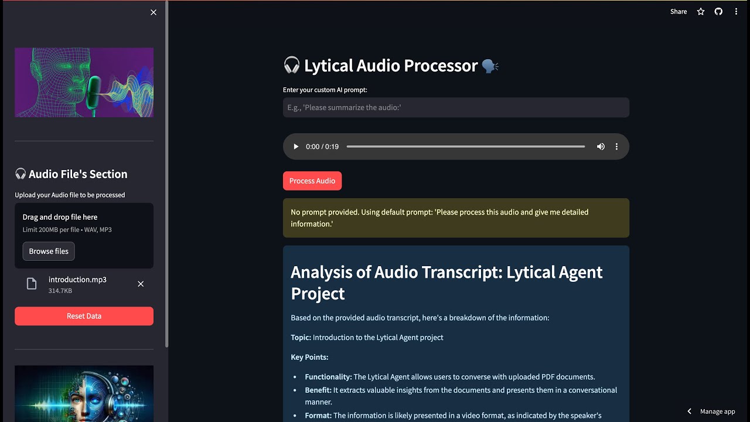Click the 'Format:' bullet text
The height and width of the screenshot is (422, 750).
click(453, 416)
